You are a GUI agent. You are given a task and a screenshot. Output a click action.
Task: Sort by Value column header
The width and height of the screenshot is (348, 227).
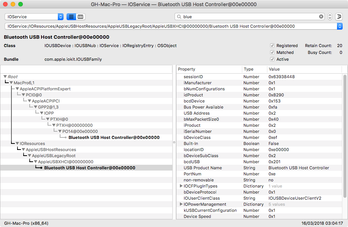(305, 69)
